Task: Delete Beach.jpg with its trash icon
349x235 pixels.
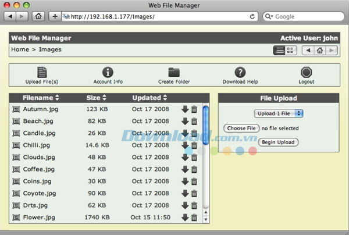Action: point(194,121)
